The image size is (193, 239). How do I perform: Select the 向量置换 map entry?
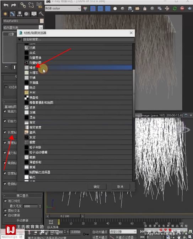[x=78, y=58]
